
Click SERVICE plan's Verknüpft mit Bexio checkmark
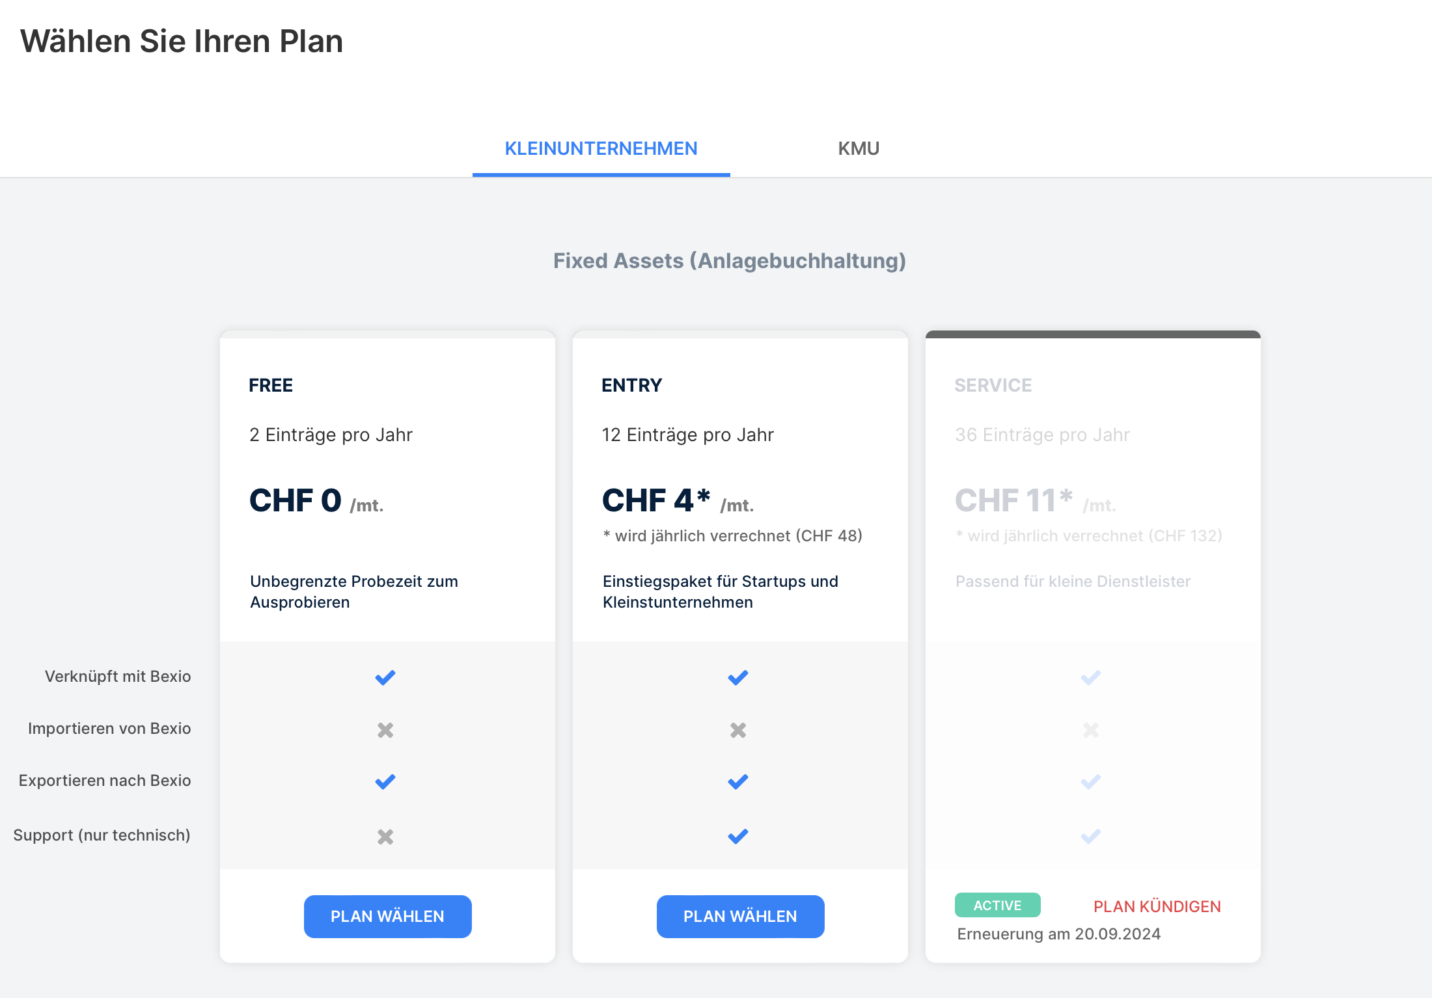pos(1091,677)
